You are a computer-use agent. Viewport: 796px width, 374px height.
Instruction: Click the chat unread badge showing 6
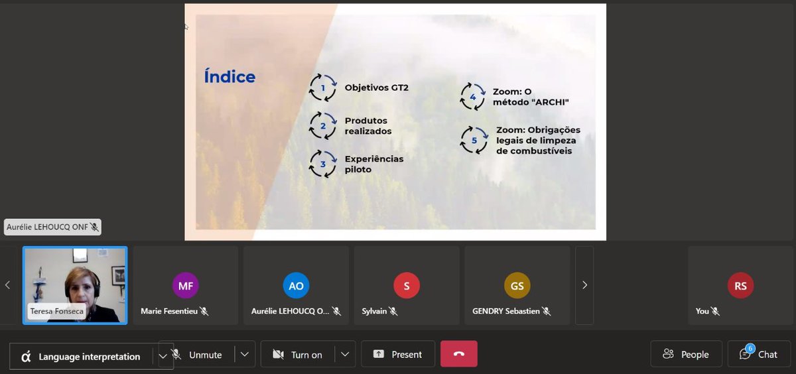[x=750, y=348]
